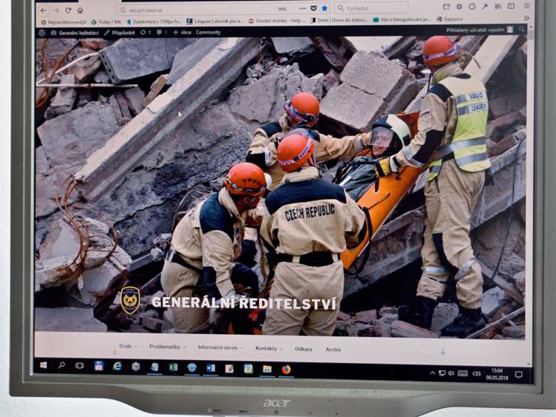The image size is (556, 417).
Task: Show the Firefox sidebar icon
Action: [x=511, y=6]
